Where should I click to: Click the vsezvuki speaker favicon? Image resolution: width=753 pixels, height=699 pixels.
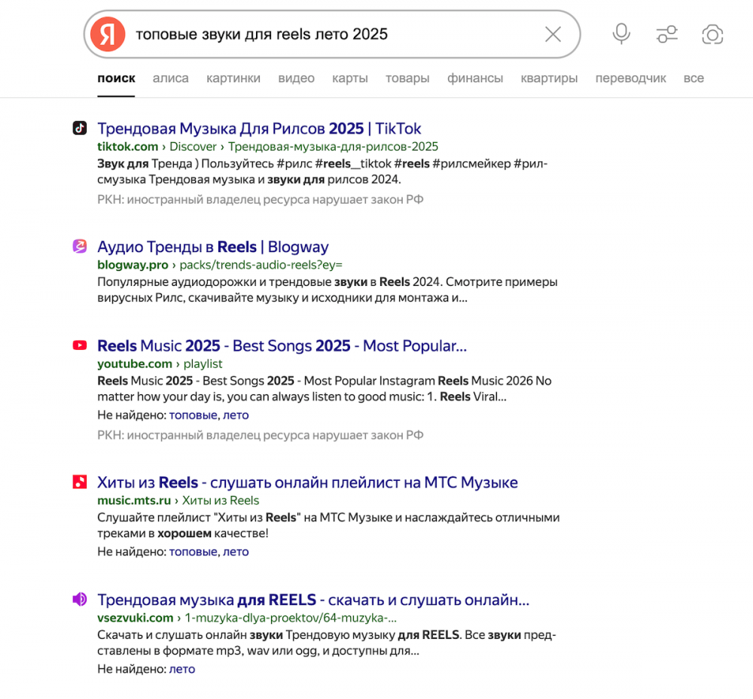click(80, 599)
